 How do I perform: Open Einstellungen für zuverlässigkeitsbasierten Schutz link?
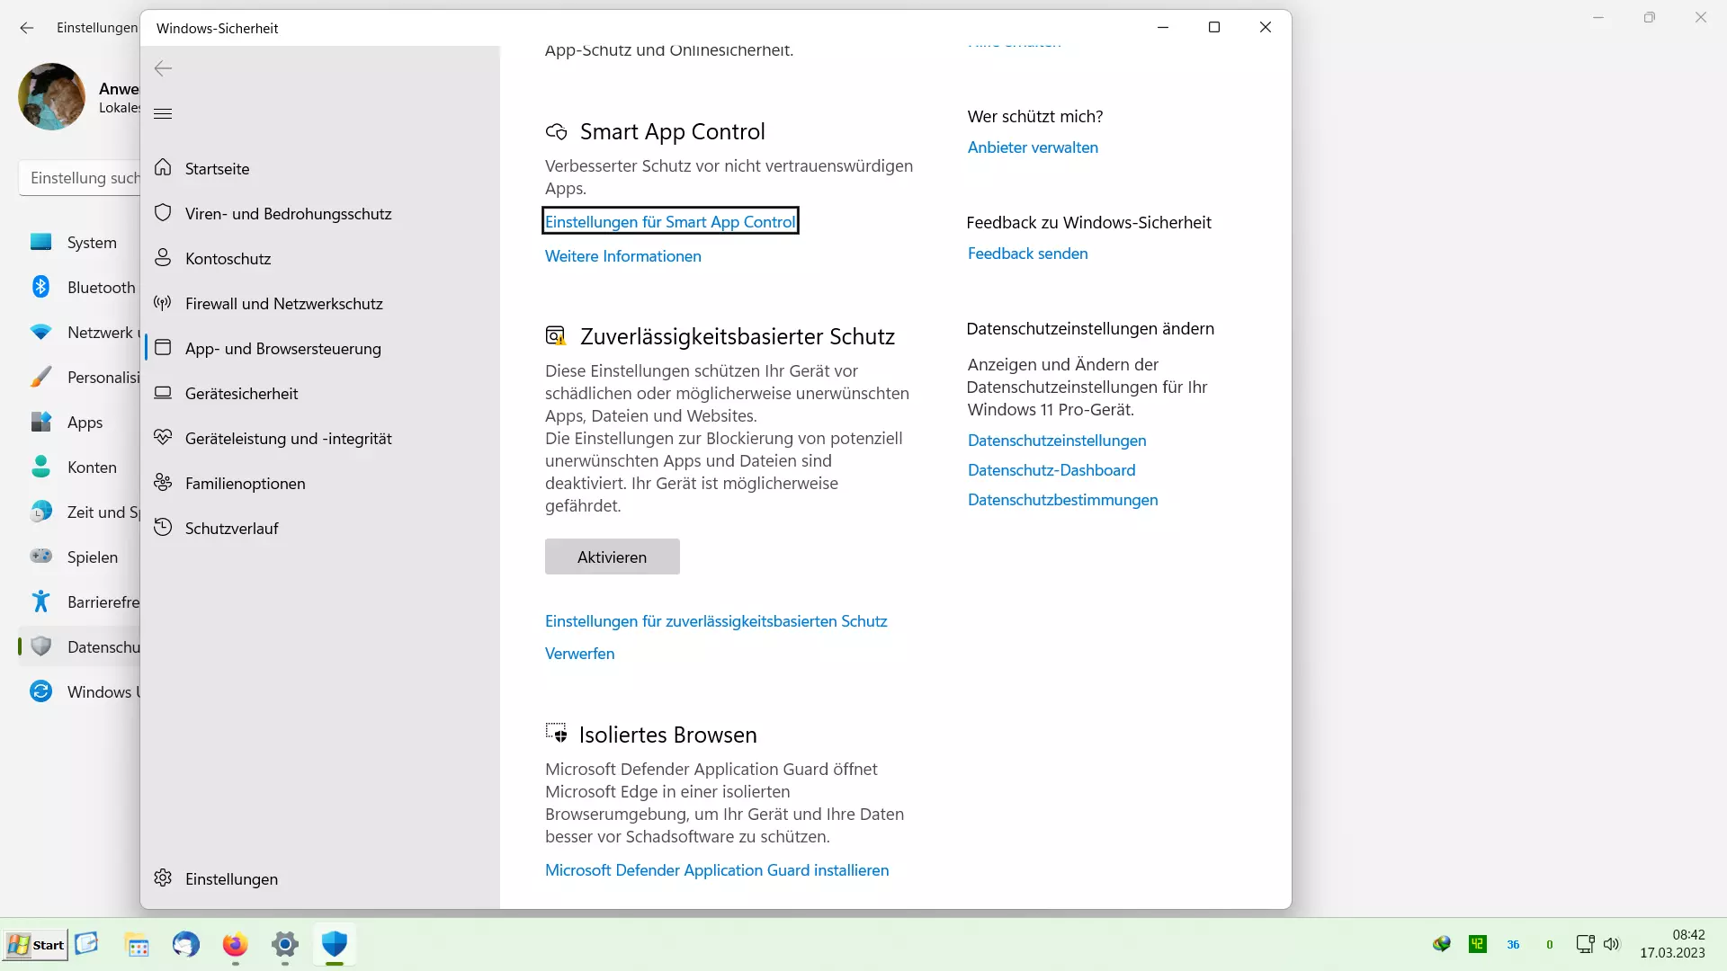click(x=716, y=621)
